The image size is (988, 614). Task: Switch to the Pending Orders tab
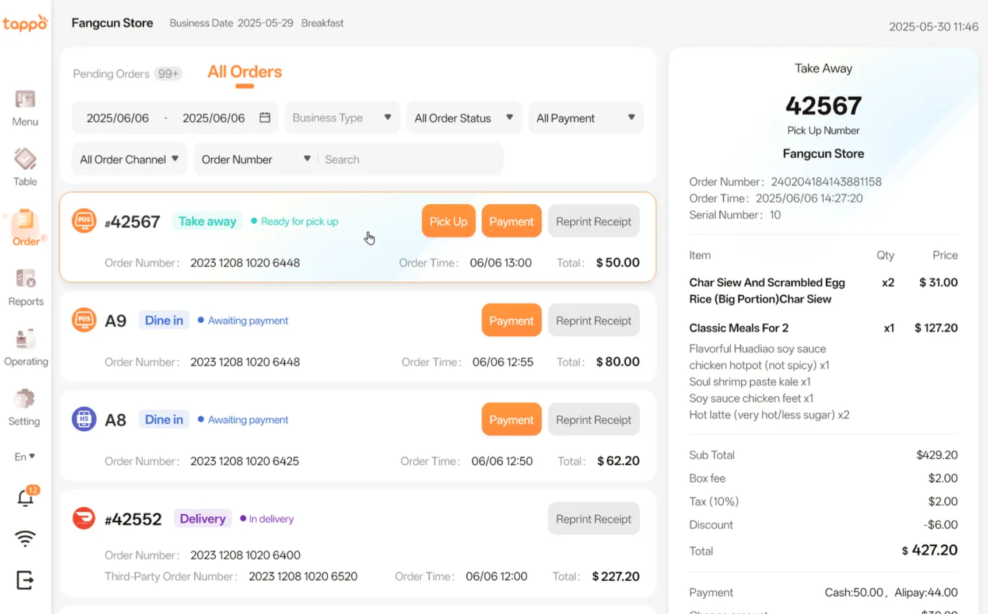(111, 74)
